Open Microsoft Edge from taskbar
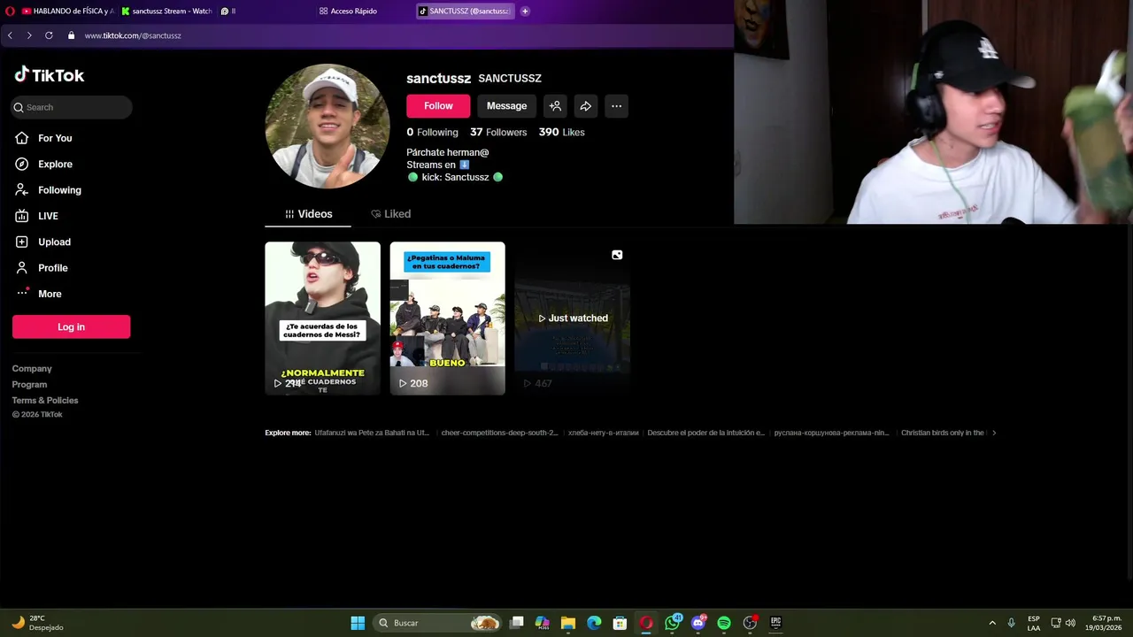This screenshot has height=637, width=1133. coord(594,623)
